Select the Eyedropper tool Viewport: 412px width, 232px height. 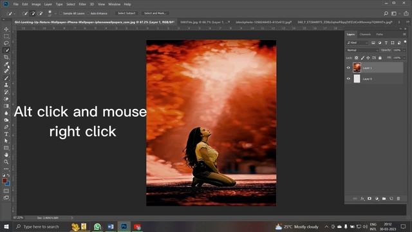click(x=6, y=64)
